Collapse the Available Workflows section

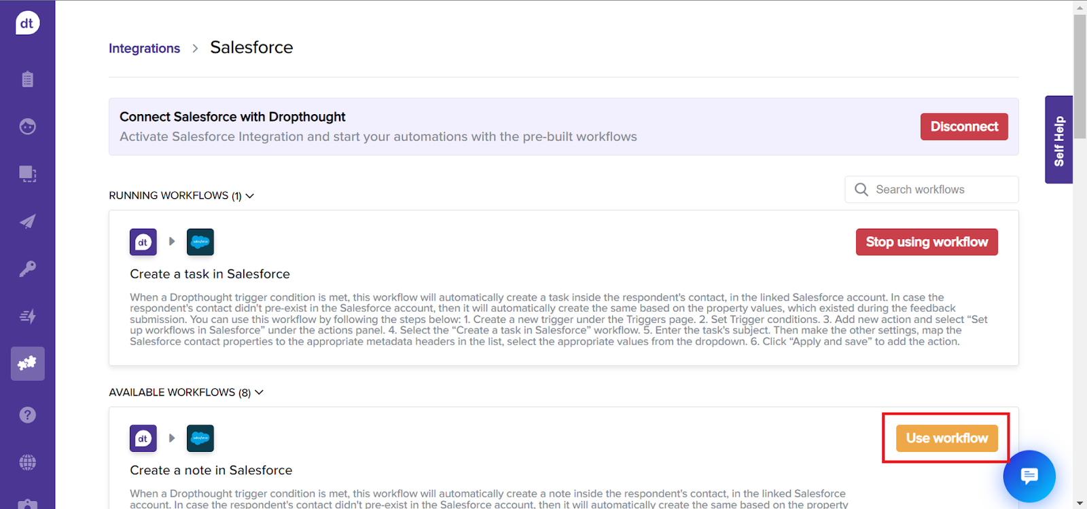pyautogui.click(x=259, y=392)
